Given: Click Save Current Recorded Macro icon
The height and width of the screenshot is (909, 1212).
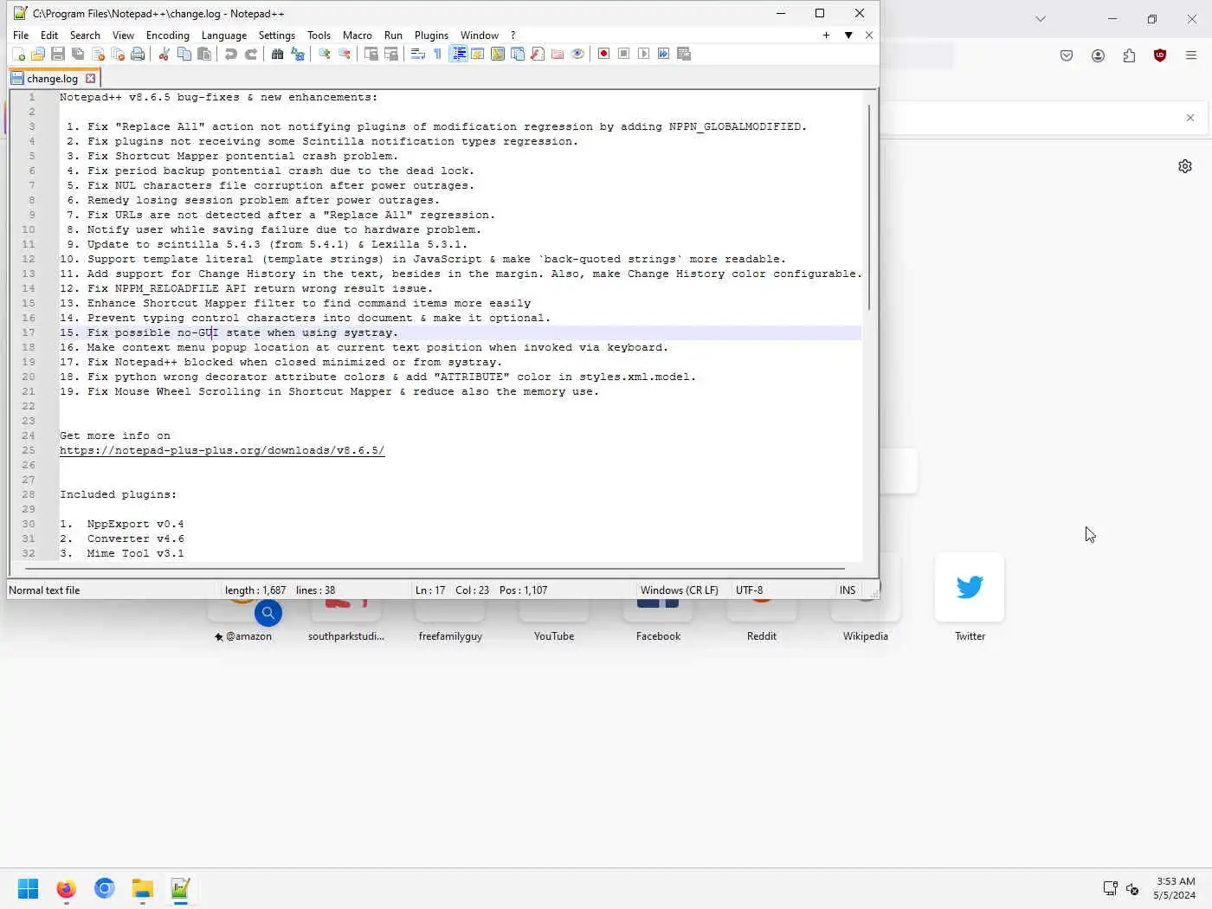Looking at the screenshot, I should (684, 54).
